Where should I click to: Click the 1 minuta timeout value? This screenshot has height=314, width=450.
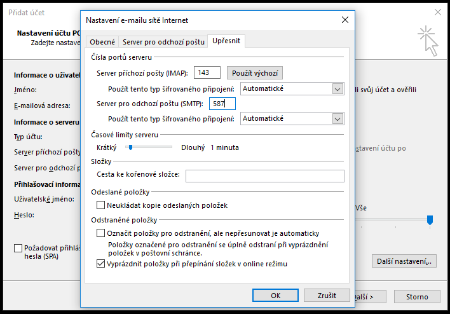pos(225,147)
